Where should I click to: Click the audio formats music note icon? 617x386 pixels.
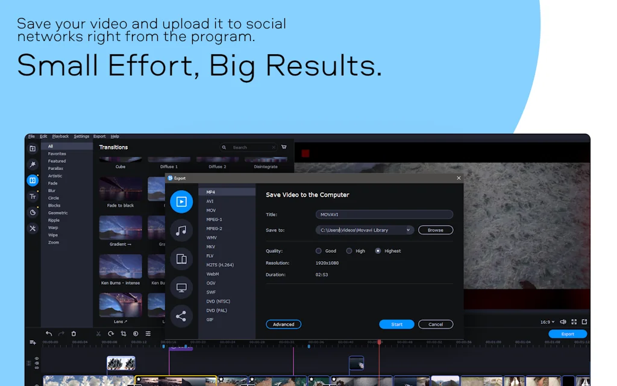(181, 230)
